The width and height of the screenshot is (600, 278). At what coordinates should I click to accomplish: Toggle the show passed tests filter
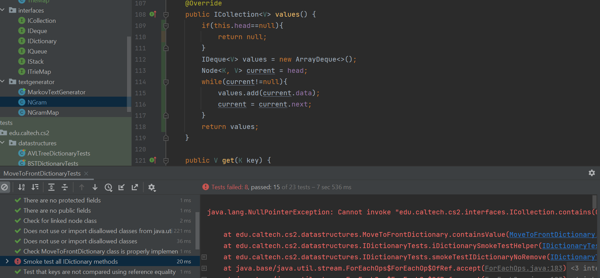[x=4, y=187]
